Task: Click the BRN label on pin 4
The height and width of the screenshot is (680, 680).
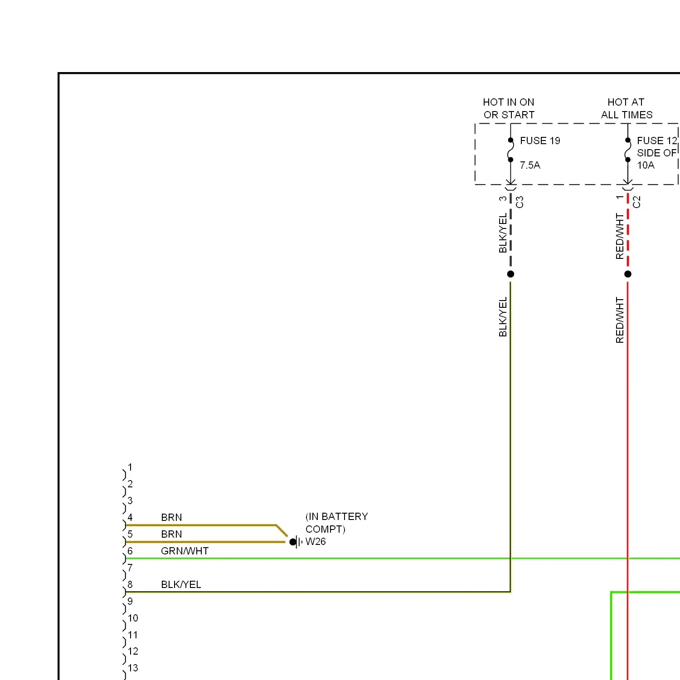Action: point(171,517)
